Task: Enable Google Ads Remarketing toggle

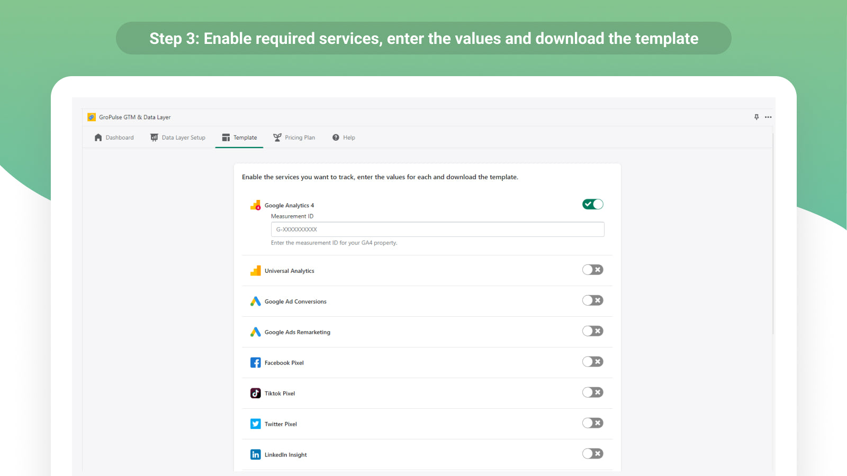Action: tap(592, 331)
